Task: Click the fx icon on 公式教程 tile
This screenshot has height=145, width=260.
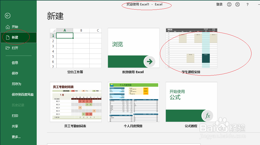Action: pyautogui.click(x=207, y=116)
